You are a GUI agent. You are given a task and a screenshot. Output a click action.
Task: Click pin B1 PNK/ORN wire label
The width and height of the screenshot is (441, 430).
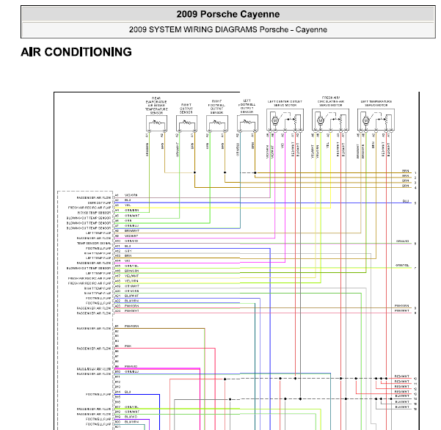[x=131, y=327]
